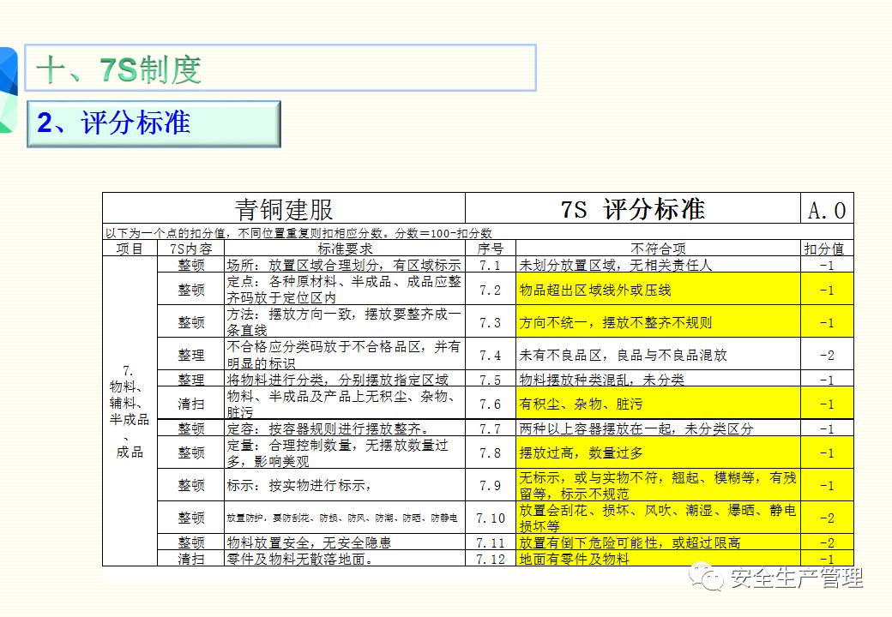Select '物料摆放种类混乱，未分类' cell
This screenshot has height=617, width=892.
[658, 379]
